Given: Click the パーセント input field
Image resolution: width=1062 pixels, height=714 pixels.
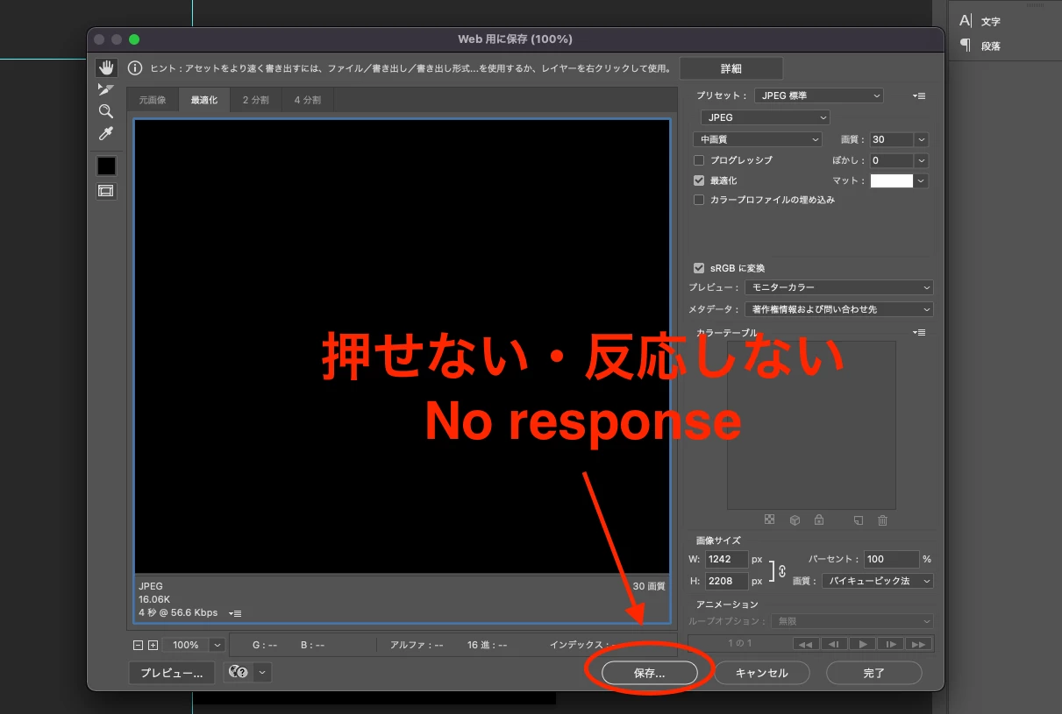Looking at the screenshot, I should pyautogui.click(x=891, y=559).
